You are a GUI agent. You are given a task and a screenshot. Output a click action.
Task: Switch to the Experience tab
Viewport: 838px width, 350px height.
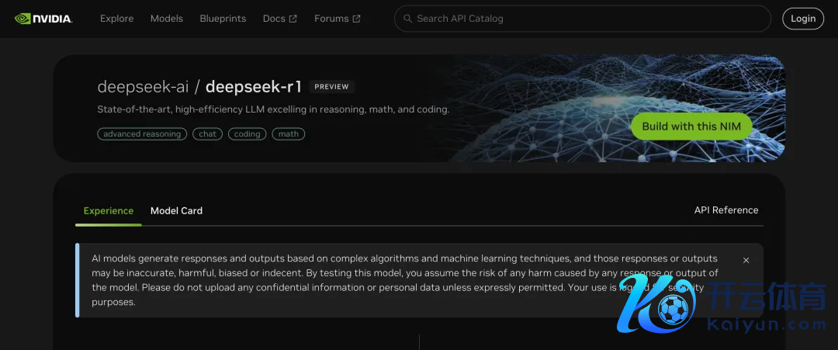(109, 210)
